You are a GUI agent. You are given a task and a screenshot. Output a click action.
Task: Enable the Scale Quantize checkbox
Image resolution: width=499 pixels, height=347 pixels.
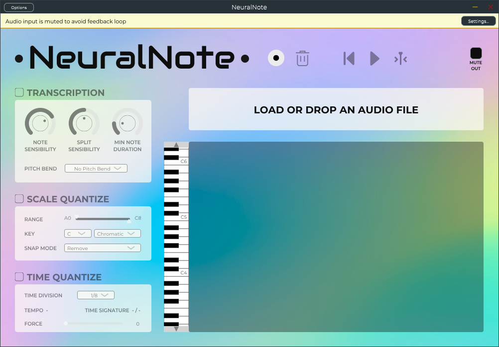[x=19, y=199]
